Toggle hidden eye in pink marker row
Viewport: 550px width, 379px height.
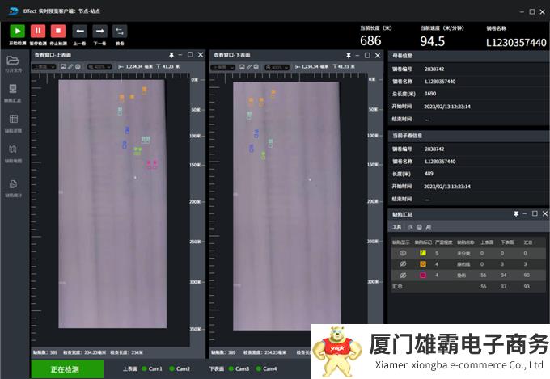tap(401, 275)
